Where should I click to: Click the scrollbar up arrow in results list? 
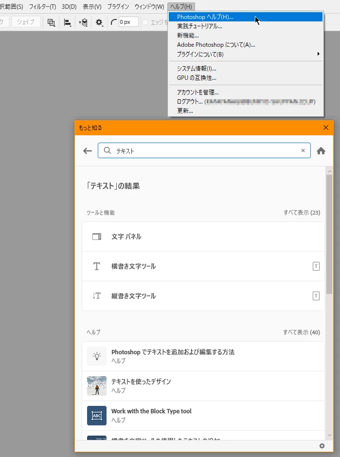click(x=329, y=171)
